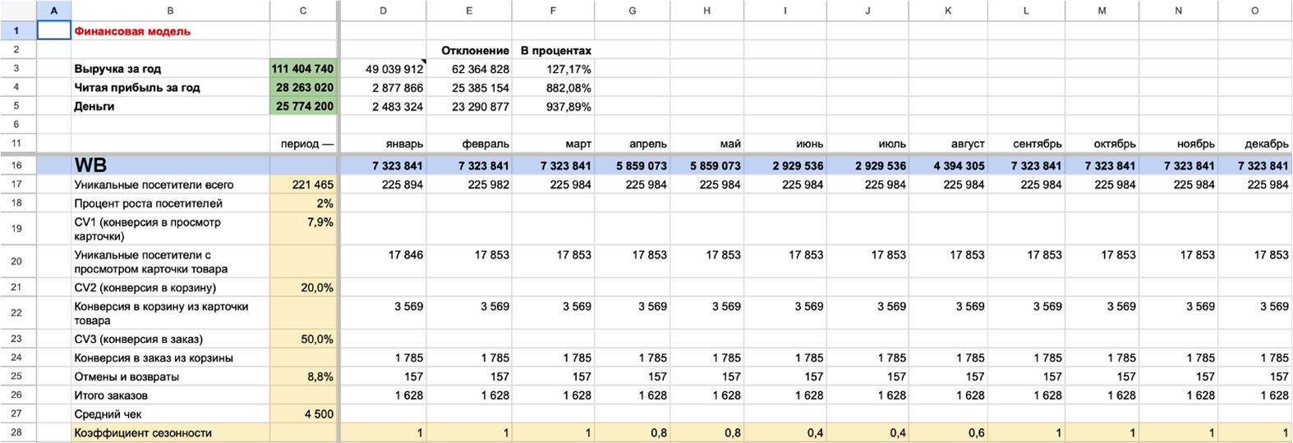Click cell showing 49 039 912
This screenshot has height=443, width=1293.
tap(384, 69)
